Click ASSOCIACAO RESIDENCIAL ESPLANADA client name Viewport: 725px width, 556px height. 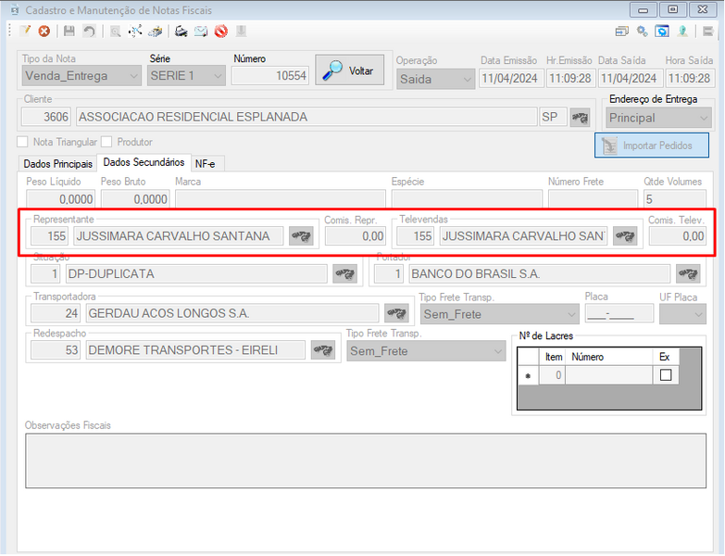(306, 117)
